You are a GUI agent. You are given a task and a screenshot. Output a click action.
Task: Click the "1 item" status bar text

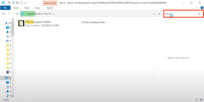(x=6, y=100)
